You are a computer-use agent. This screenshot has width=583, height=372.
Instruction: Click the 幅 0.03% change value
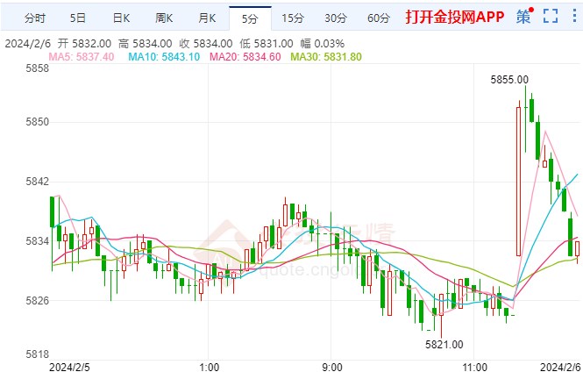[323, 44]
